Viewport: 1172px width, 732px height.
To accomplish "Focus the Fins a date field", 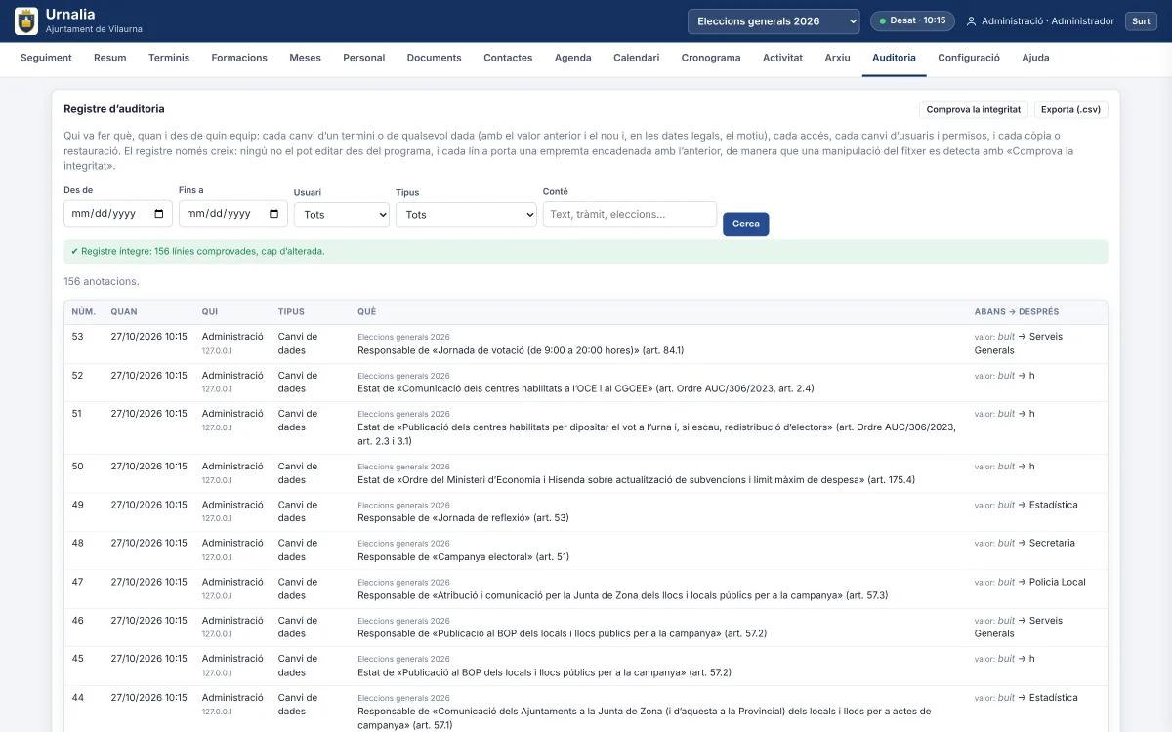I will click(233, 214).
